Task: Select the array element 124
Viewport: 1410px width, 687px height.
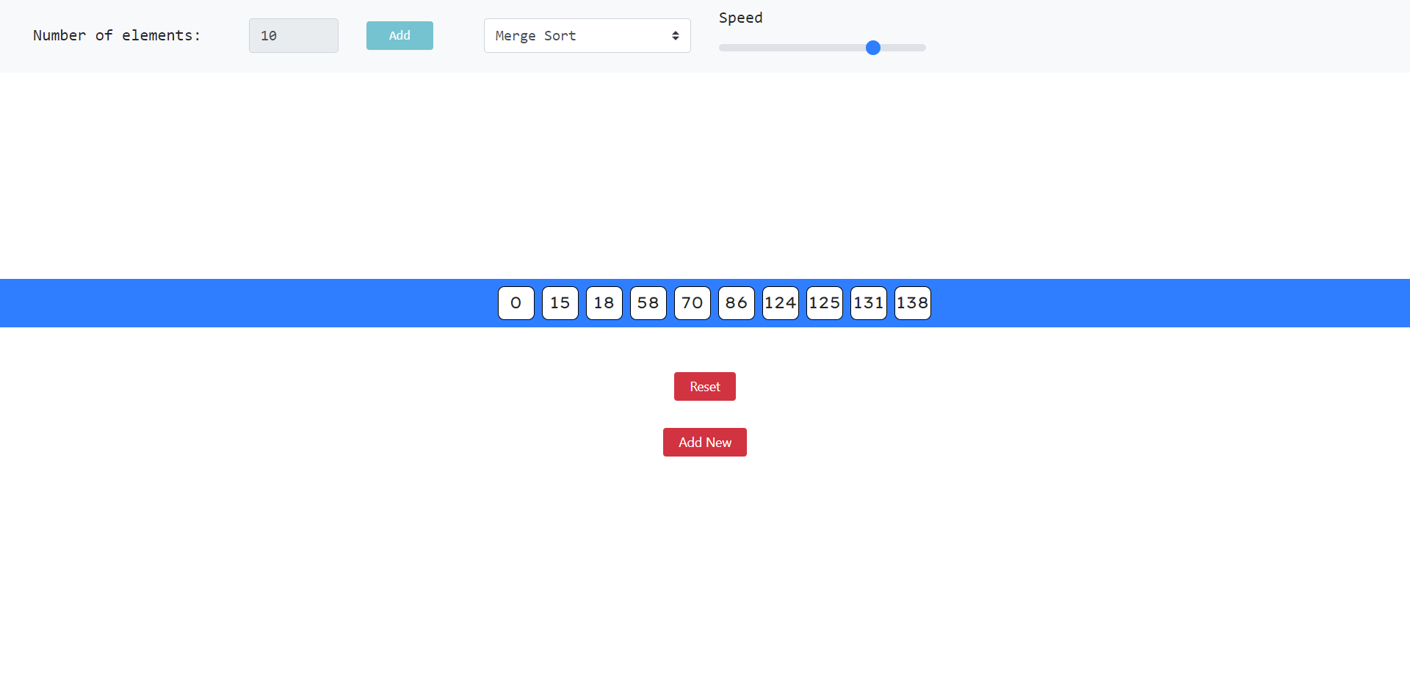Action: click(x=781, y=303)
